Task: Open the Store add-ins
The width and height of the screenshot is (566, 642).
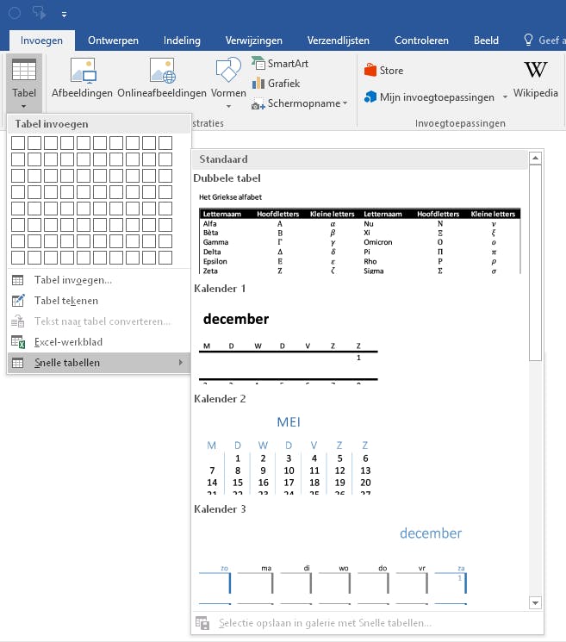Action: point(383,71)
